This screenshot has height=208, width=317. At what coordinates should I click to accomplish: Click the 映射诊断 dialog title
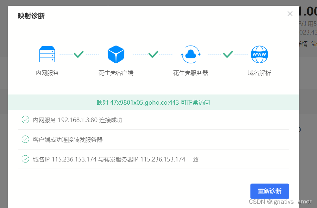pyautogui.click(x=31, y=16)
